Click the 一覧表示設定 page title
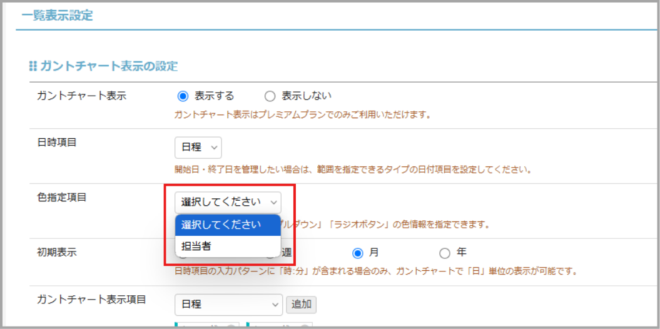Screen dimensions: 660x329 click(58, 16)
